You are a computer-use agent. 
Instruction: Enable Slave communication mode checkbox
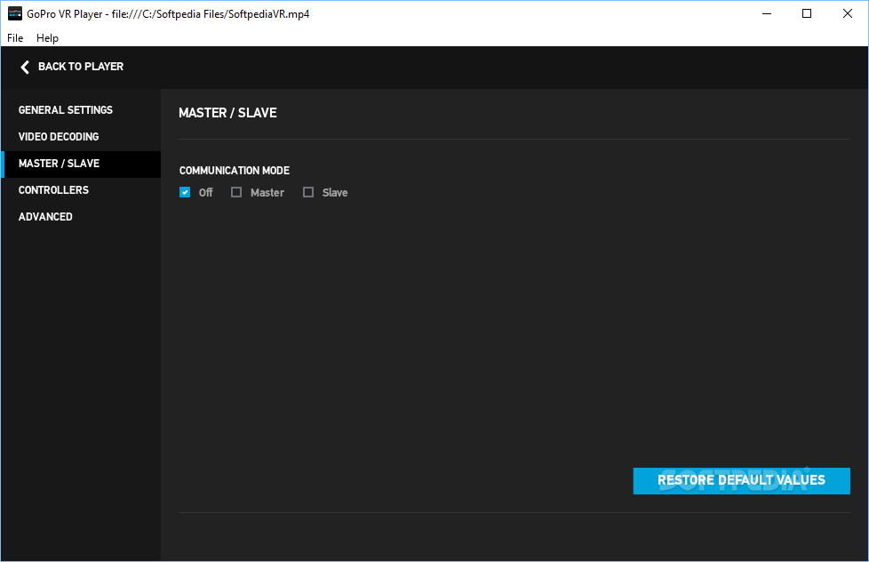coord(308,192)
